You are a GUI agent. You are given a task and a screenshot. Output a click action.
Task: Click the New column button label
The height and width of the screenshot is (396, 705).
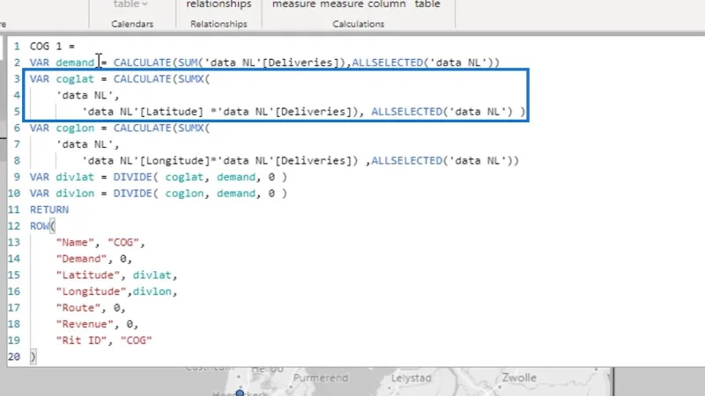[386, 4]
